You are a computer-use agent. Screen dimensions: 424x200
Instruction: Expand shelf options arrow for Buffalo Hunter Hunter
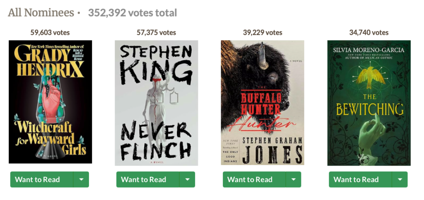[294, 180]
